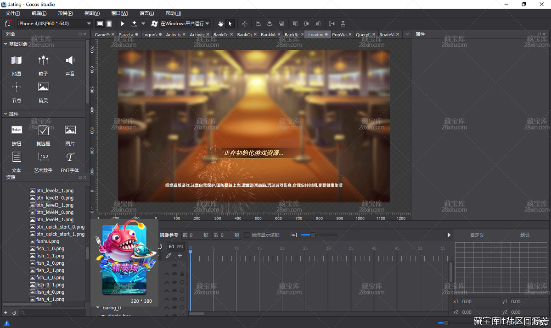The image size is (551, 328).
Task: Click the pencil edit icon in timeline
Action: tap(169, 256)
